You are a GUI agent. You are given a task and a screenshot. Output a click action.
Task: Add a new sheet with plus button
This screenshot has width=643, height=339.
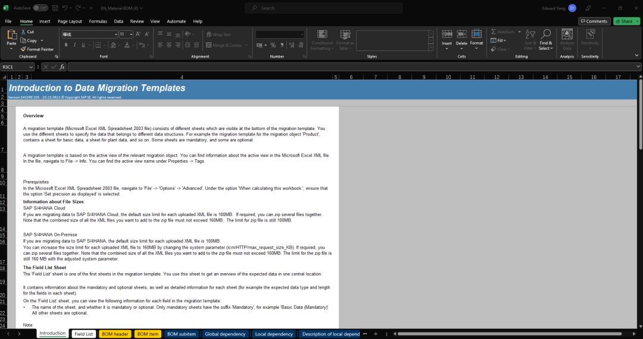[x=375, y=334]
